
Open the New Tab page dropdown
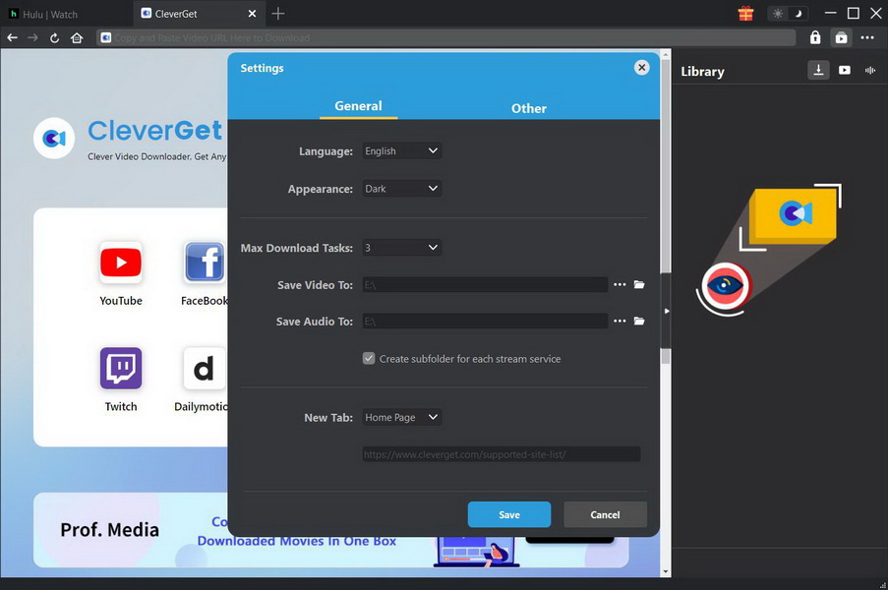click(401, 417)
